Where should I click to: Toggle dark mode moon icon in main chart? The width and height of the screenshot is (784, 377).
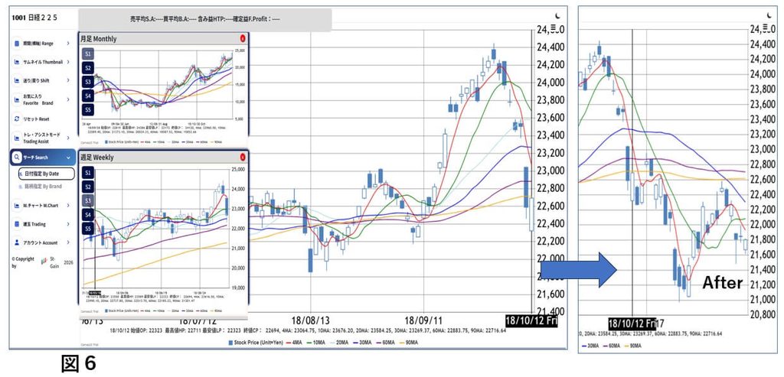(557, 15)
